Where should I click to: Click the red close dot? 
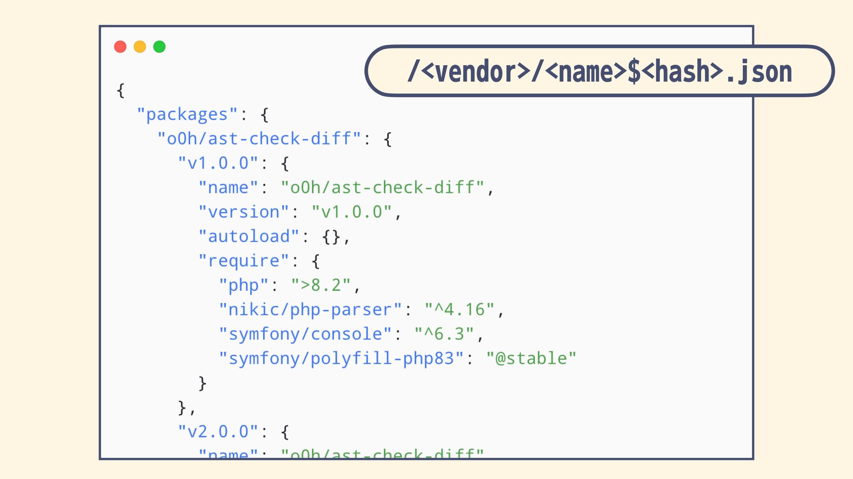120,47
